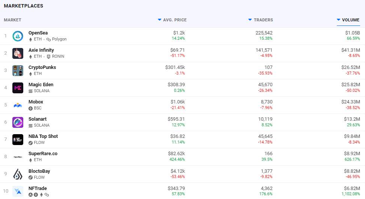This screenshot has width=365, height=199.
Task: Click Axie Infinity volume $41.31M
Action: tap(351, 50)
